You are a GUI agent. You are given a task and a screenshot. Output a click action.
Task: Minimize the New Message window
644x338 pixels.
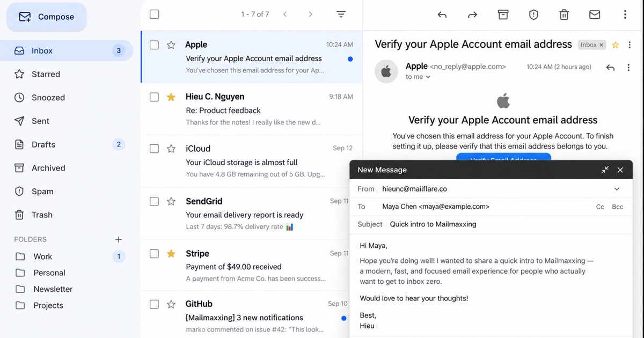[x=605, y=170]
